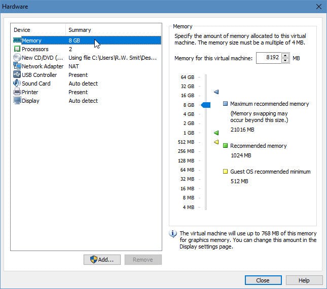327x289 pixels.
Task: Close the Hardware dialog with X
Action: click(319, 7)
